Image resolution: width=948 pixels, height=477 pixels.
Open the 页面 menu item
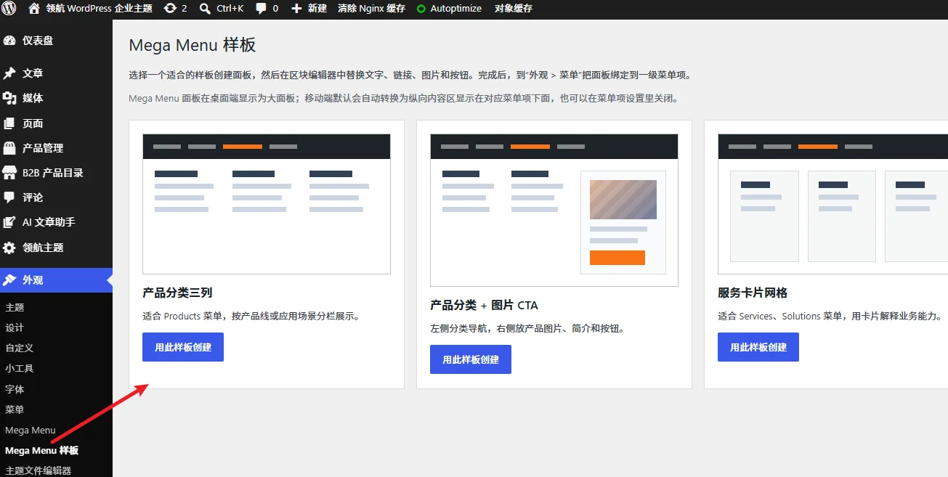(x=33, y=123)
